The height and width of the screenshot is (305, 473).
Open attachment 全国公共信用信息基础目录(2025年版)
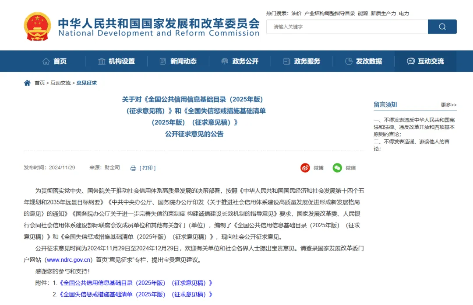136,283
